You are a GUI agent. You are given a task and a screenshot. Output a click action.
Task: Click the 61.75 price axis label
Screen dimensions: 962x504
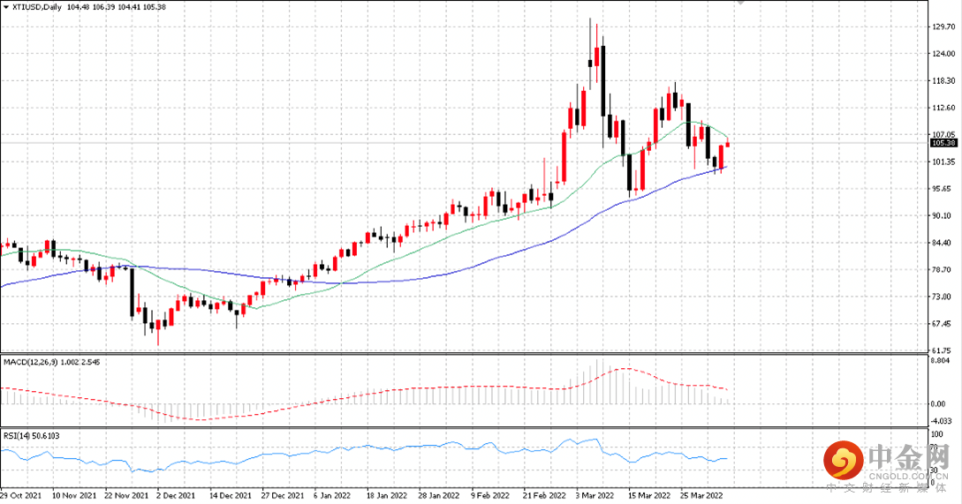click(942, 350)
